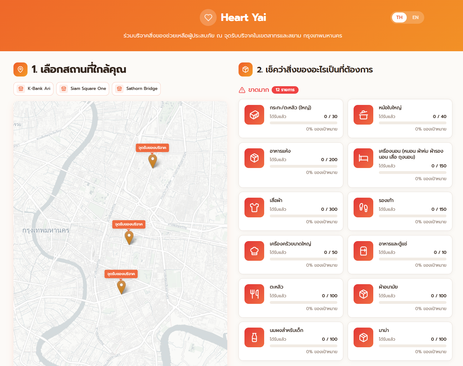Click the bed icon on the เครื่องนอน card

tap(363, 158)
